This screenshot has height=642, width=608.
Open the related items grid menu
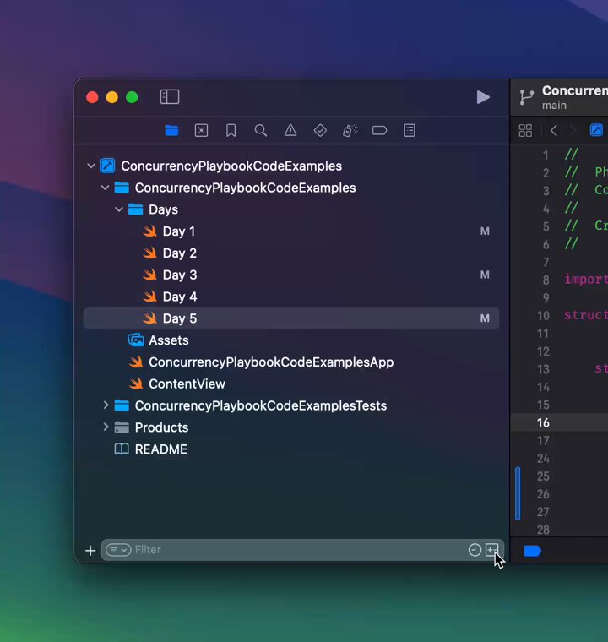click(x=525, y=131)
